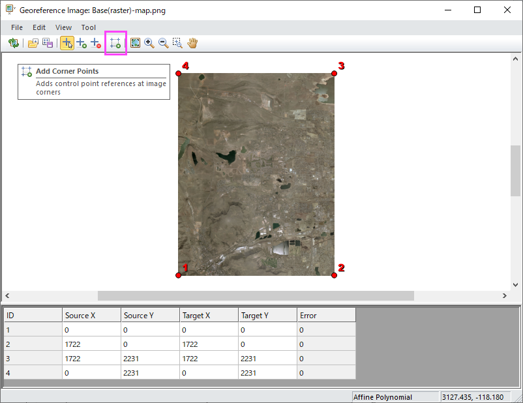Click the Target Y column header

(x=268, y=315)
